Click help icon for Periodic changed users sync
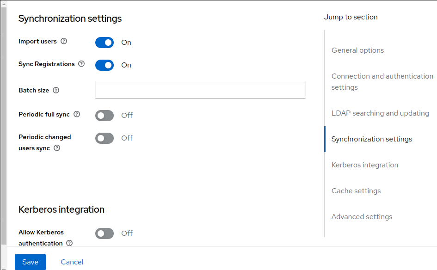This screenshot has width=437, height=270. tap(56, 148)
